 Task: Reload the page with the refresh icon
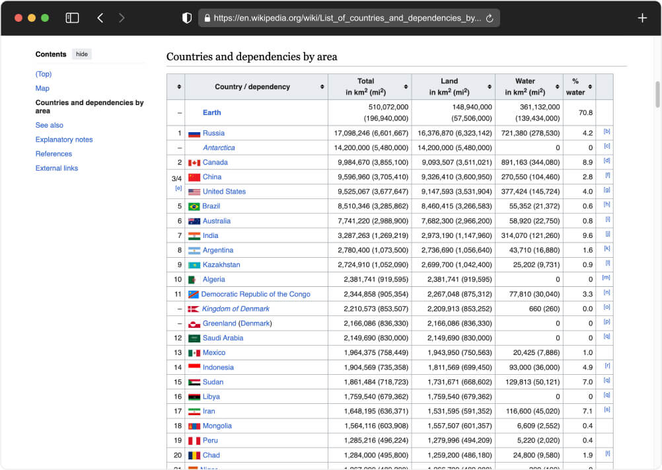(x=489, y=18)
